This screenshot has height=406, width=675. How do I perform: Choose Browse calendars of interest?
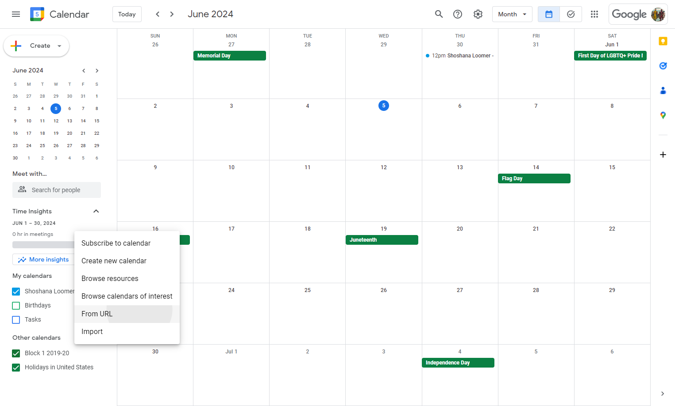point(127,296)
